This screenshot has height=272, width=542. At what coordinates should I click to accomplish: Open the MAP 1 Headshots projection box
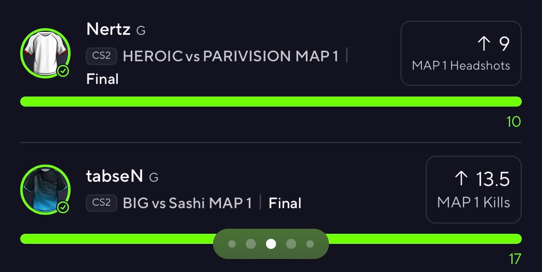[461, 53]
